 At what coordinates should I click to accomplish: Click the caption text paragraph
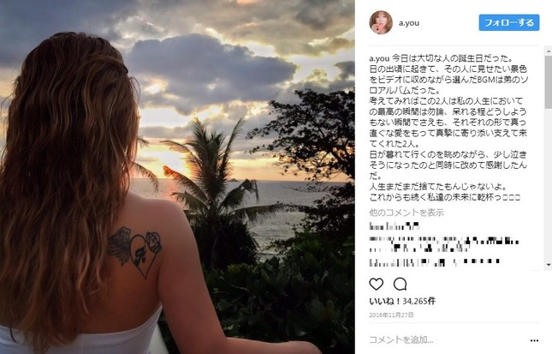point(448,128)
